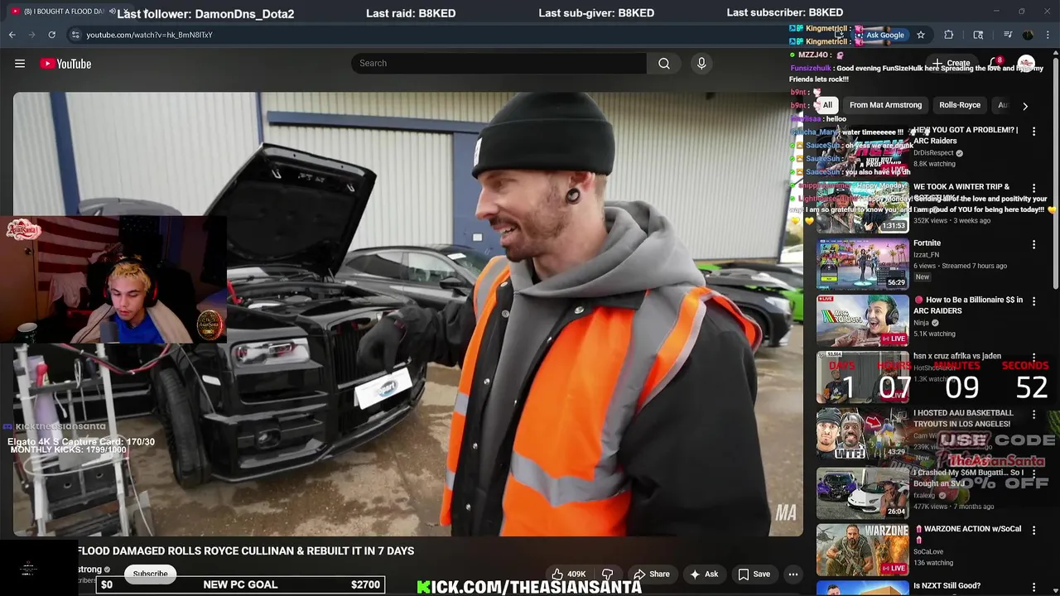Screen dimensions: 1060x596
Task: Start voice search with microphone icon
Action: pyautogui.click(x=701, y=64)
